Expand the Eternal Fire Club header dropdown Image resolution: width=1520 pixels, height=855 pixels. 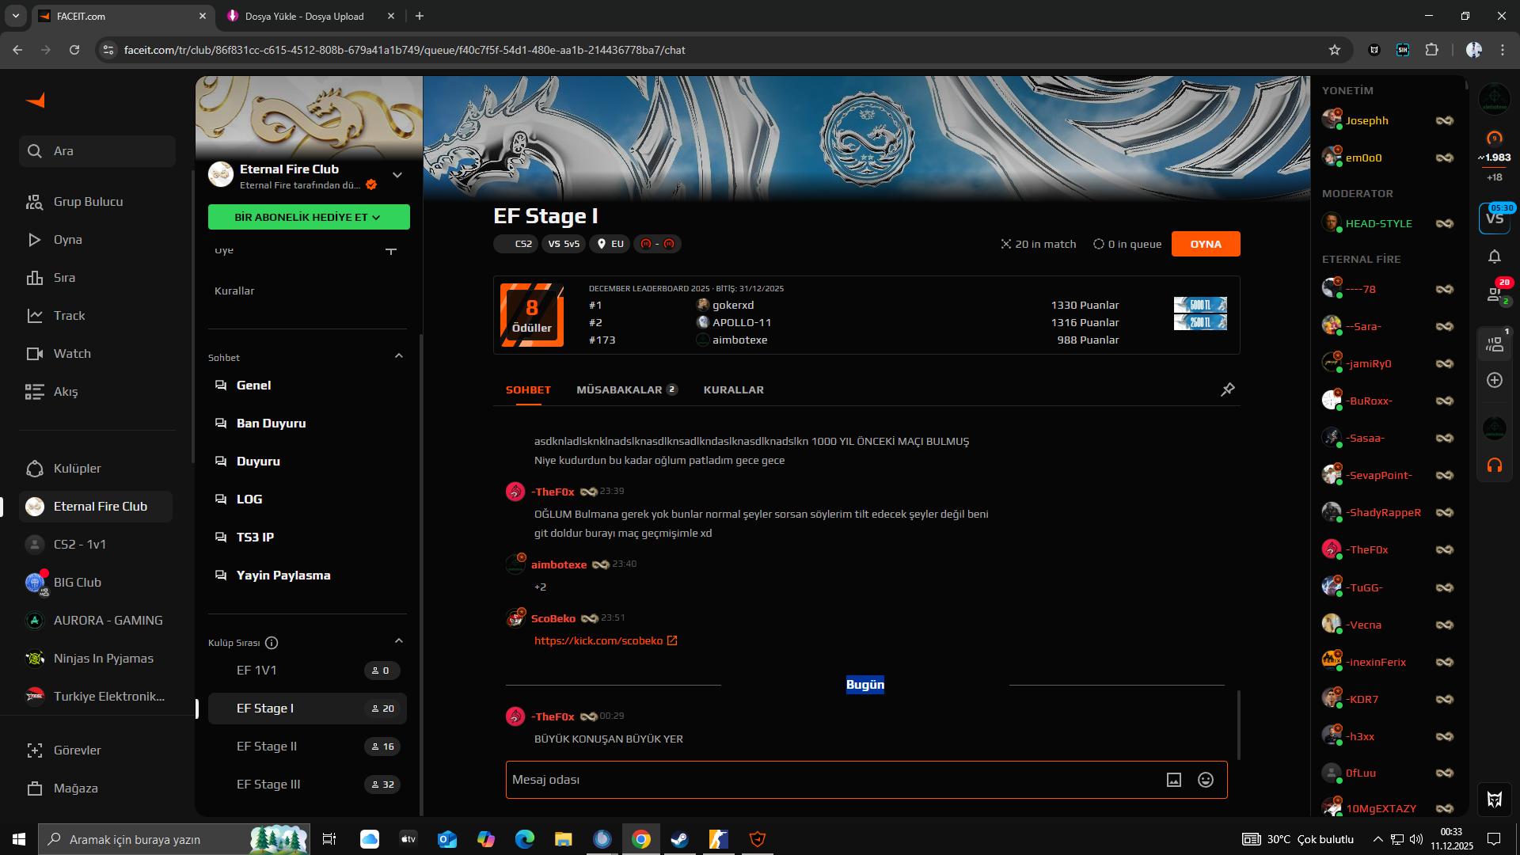pos(397,175)
